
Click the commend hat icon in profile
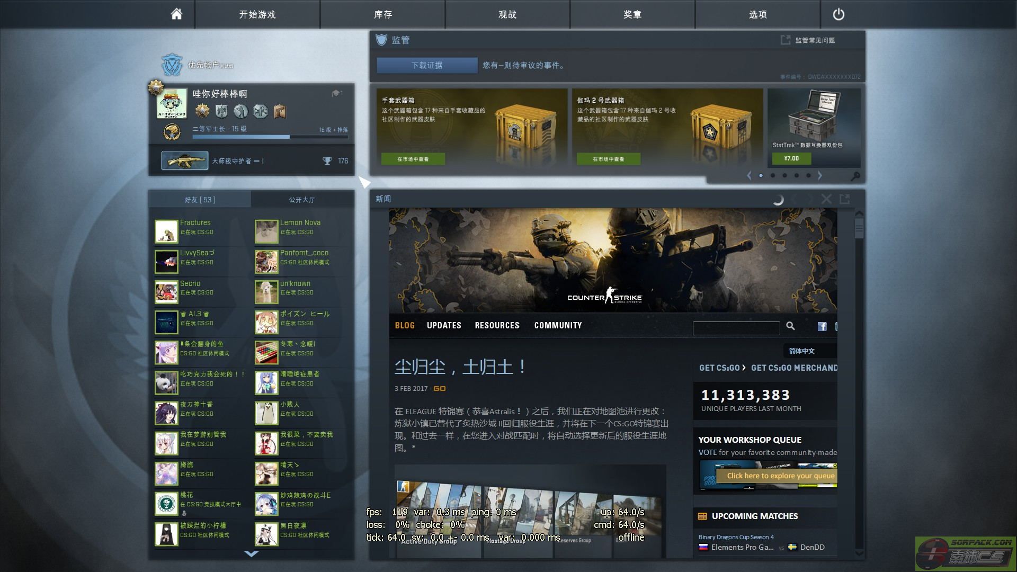[335, 93]
